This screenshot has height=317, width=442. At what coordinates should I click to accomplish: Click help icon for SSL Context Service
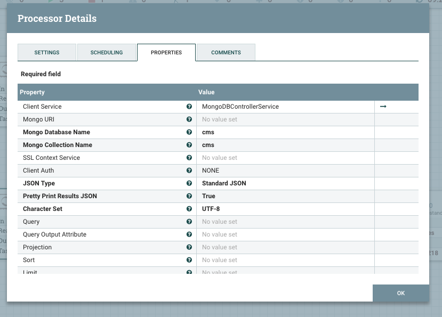coord(189,158)
